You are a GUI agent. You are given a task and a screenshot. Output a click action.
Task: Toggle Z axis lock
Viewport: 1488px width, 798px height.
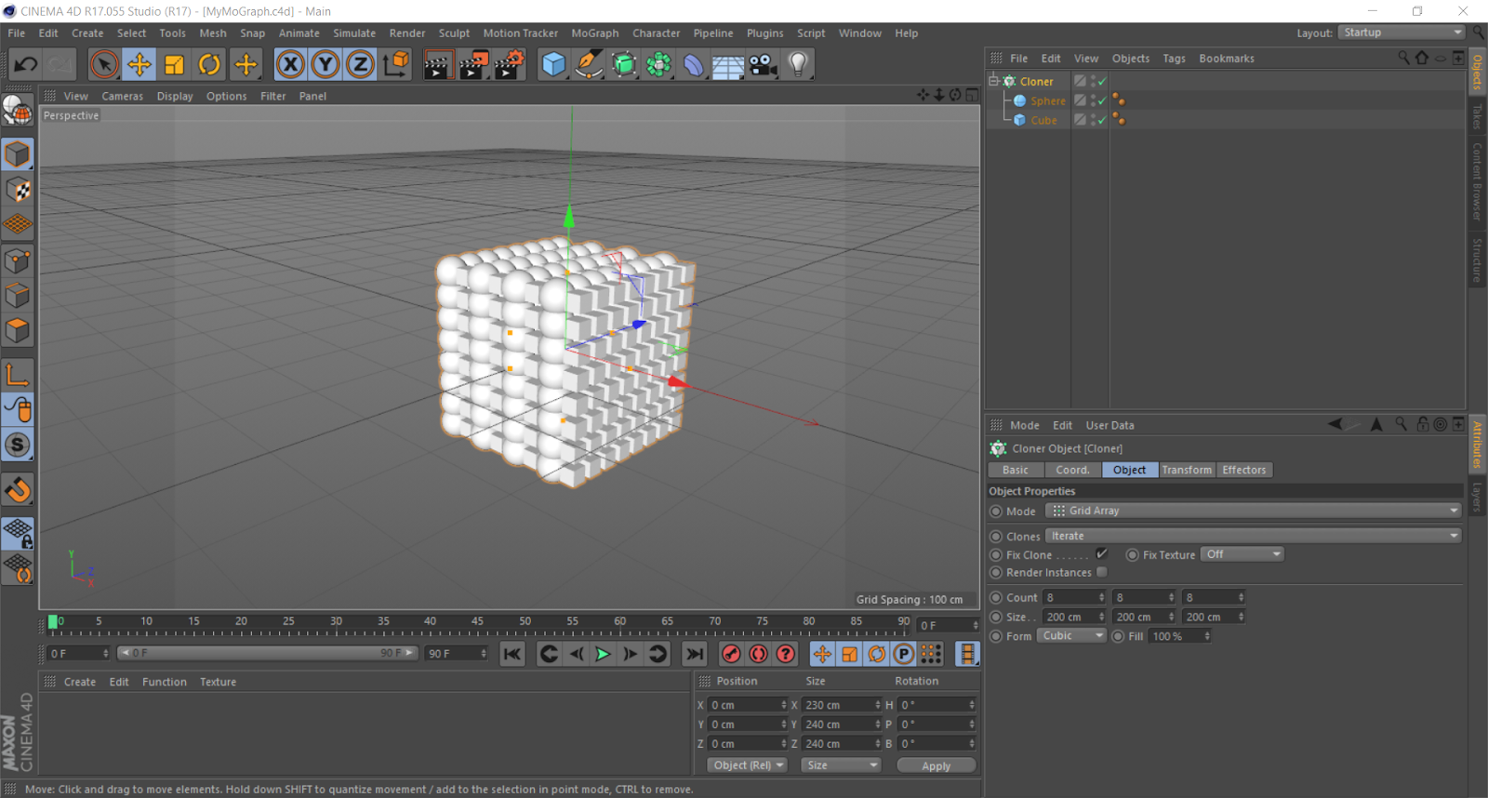pyautogui.click(x=360, y=64)
